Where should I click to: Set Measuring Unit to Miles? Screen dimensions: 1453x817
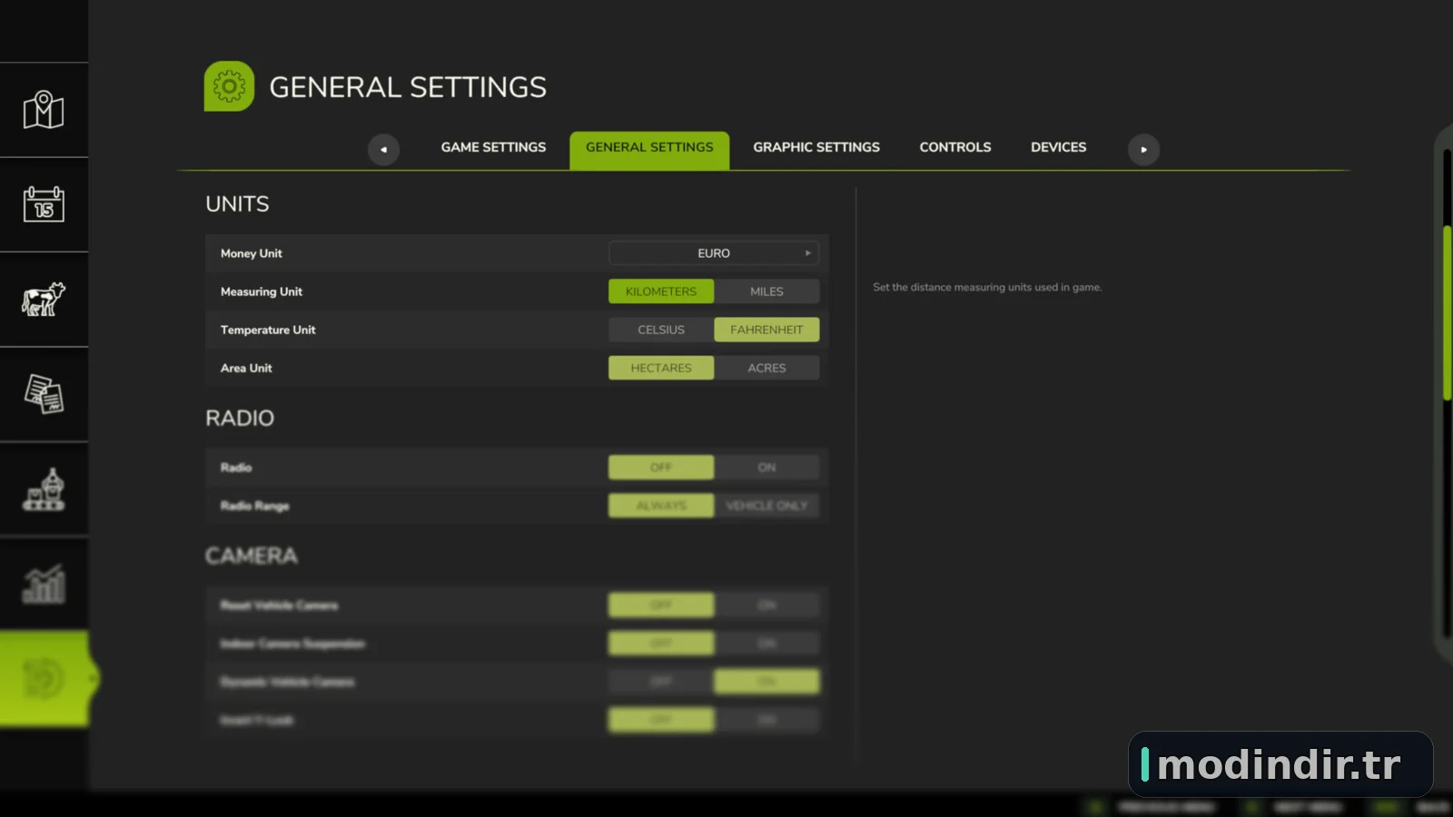[766, 291]
